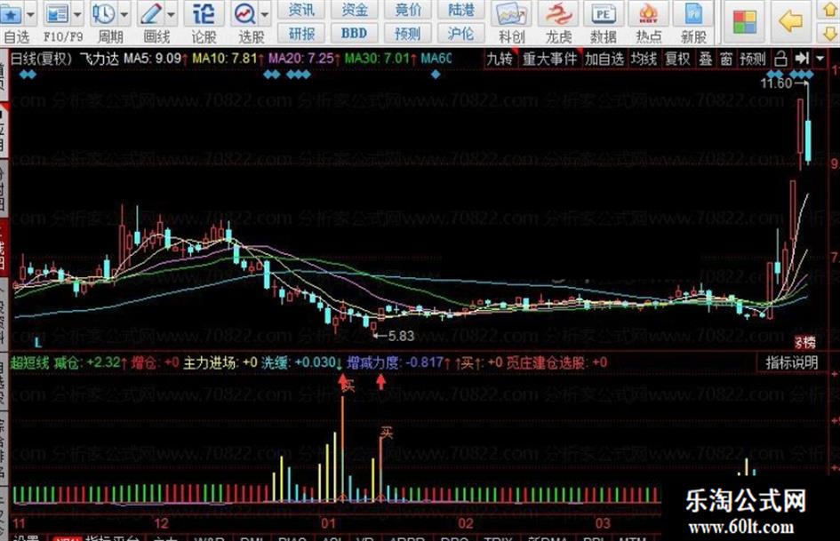The image size is (840, 541).
Task: Toggle the 叠 overlay option
Action: (706, 59)
